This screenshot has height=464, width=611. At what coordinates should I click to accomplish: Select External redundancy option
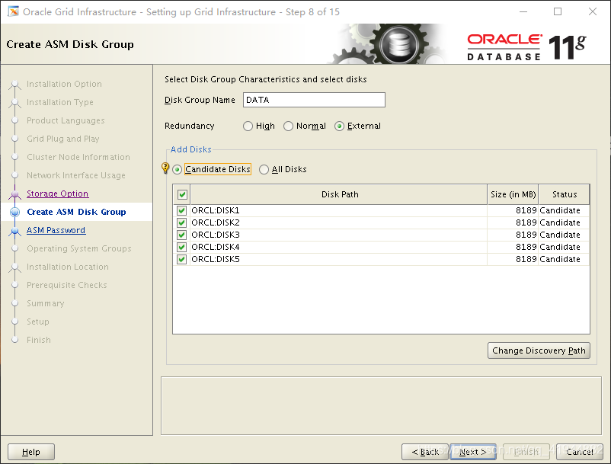[339, 126]
